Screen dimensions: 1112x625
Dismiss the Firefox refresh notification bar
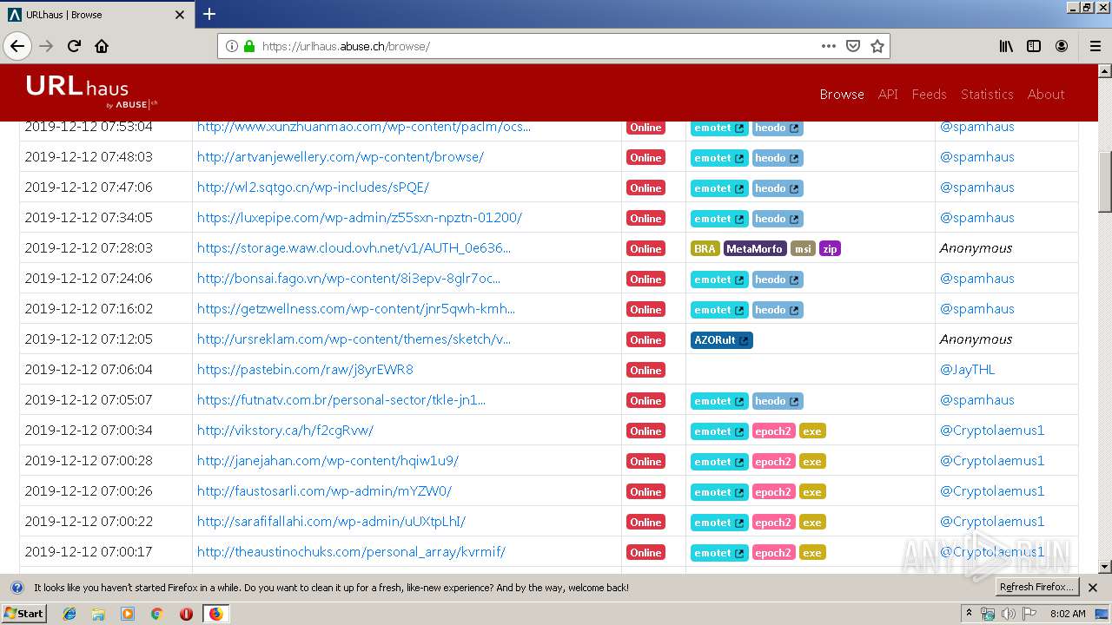[1093, 588]
